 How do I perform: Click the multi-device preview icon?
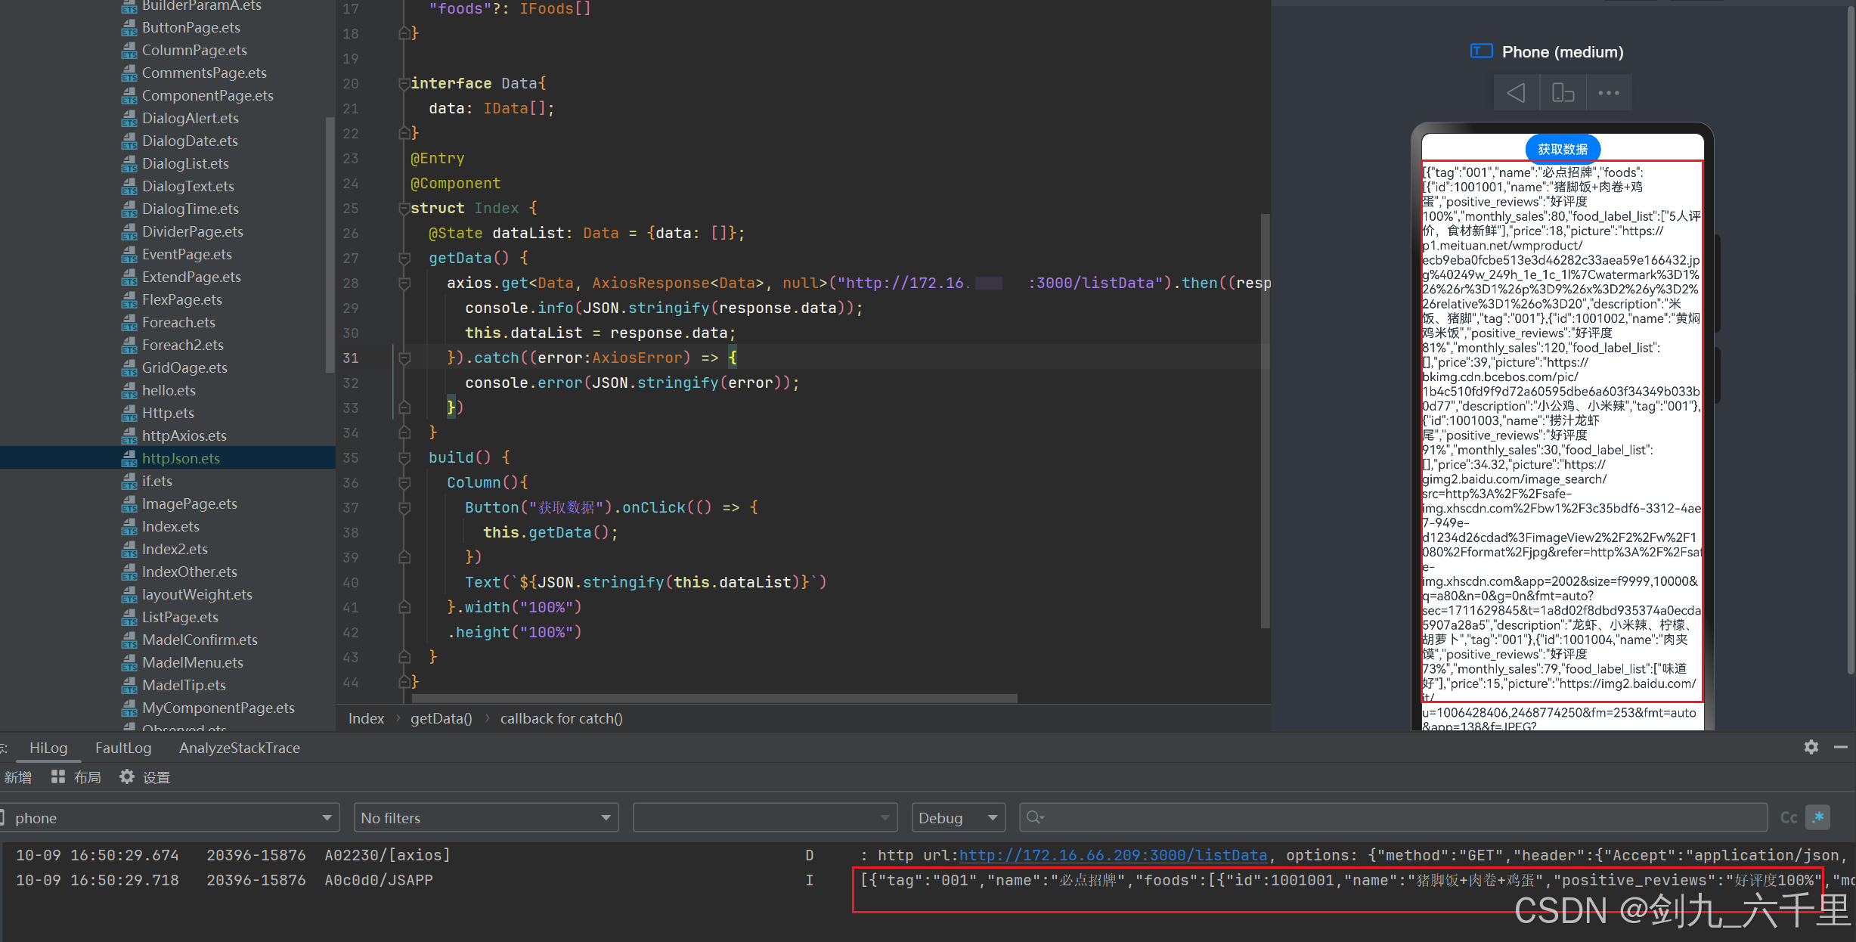tap(1563, 93)
